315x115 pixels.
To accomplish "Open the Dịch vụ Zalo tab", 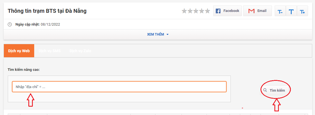I will tap(80, 51).
